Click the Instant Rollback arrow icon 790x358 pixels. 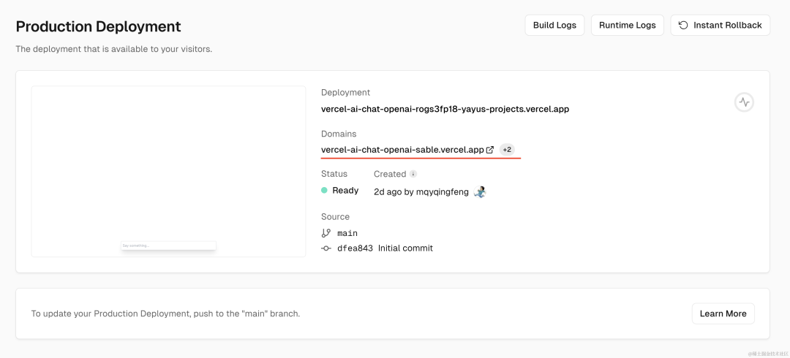[x=683, y=25]
